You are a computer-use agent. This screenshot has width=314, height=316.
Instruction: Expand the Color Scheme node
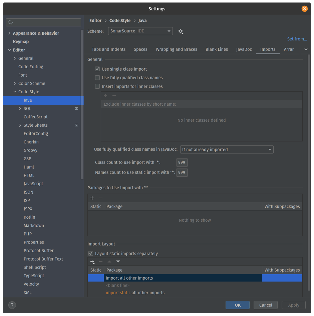pos(15,84)
